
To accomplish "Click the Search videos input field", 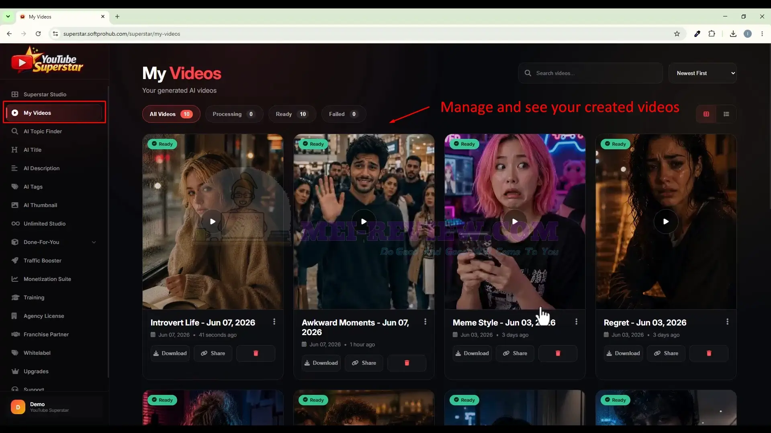I will click(590, 73).
